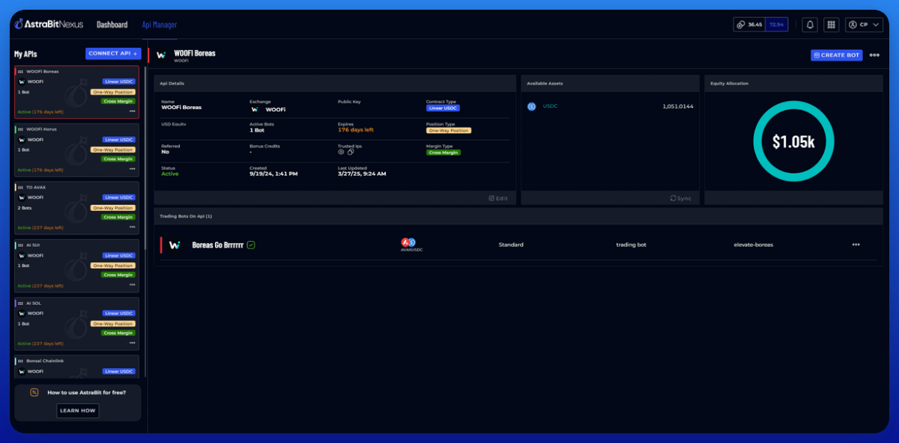Open options menu on TO AVAX card

132,227
